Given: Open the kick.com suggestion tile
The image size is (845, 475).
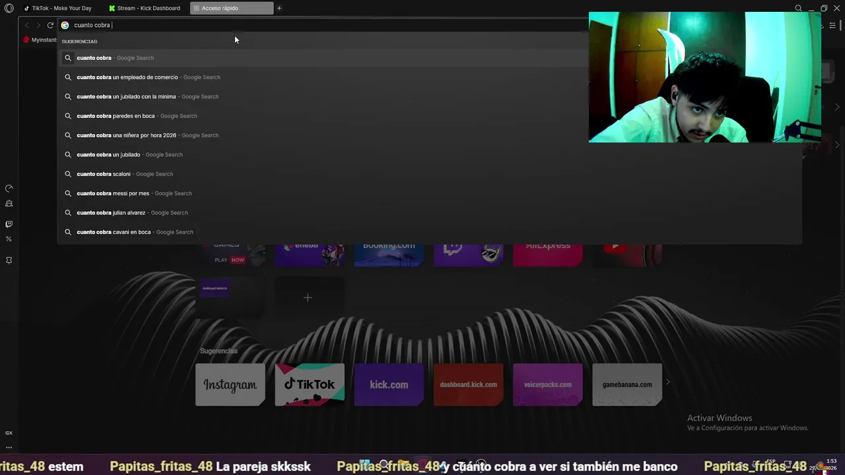Looking at the screenshot, I should click(x=389, y=385).
